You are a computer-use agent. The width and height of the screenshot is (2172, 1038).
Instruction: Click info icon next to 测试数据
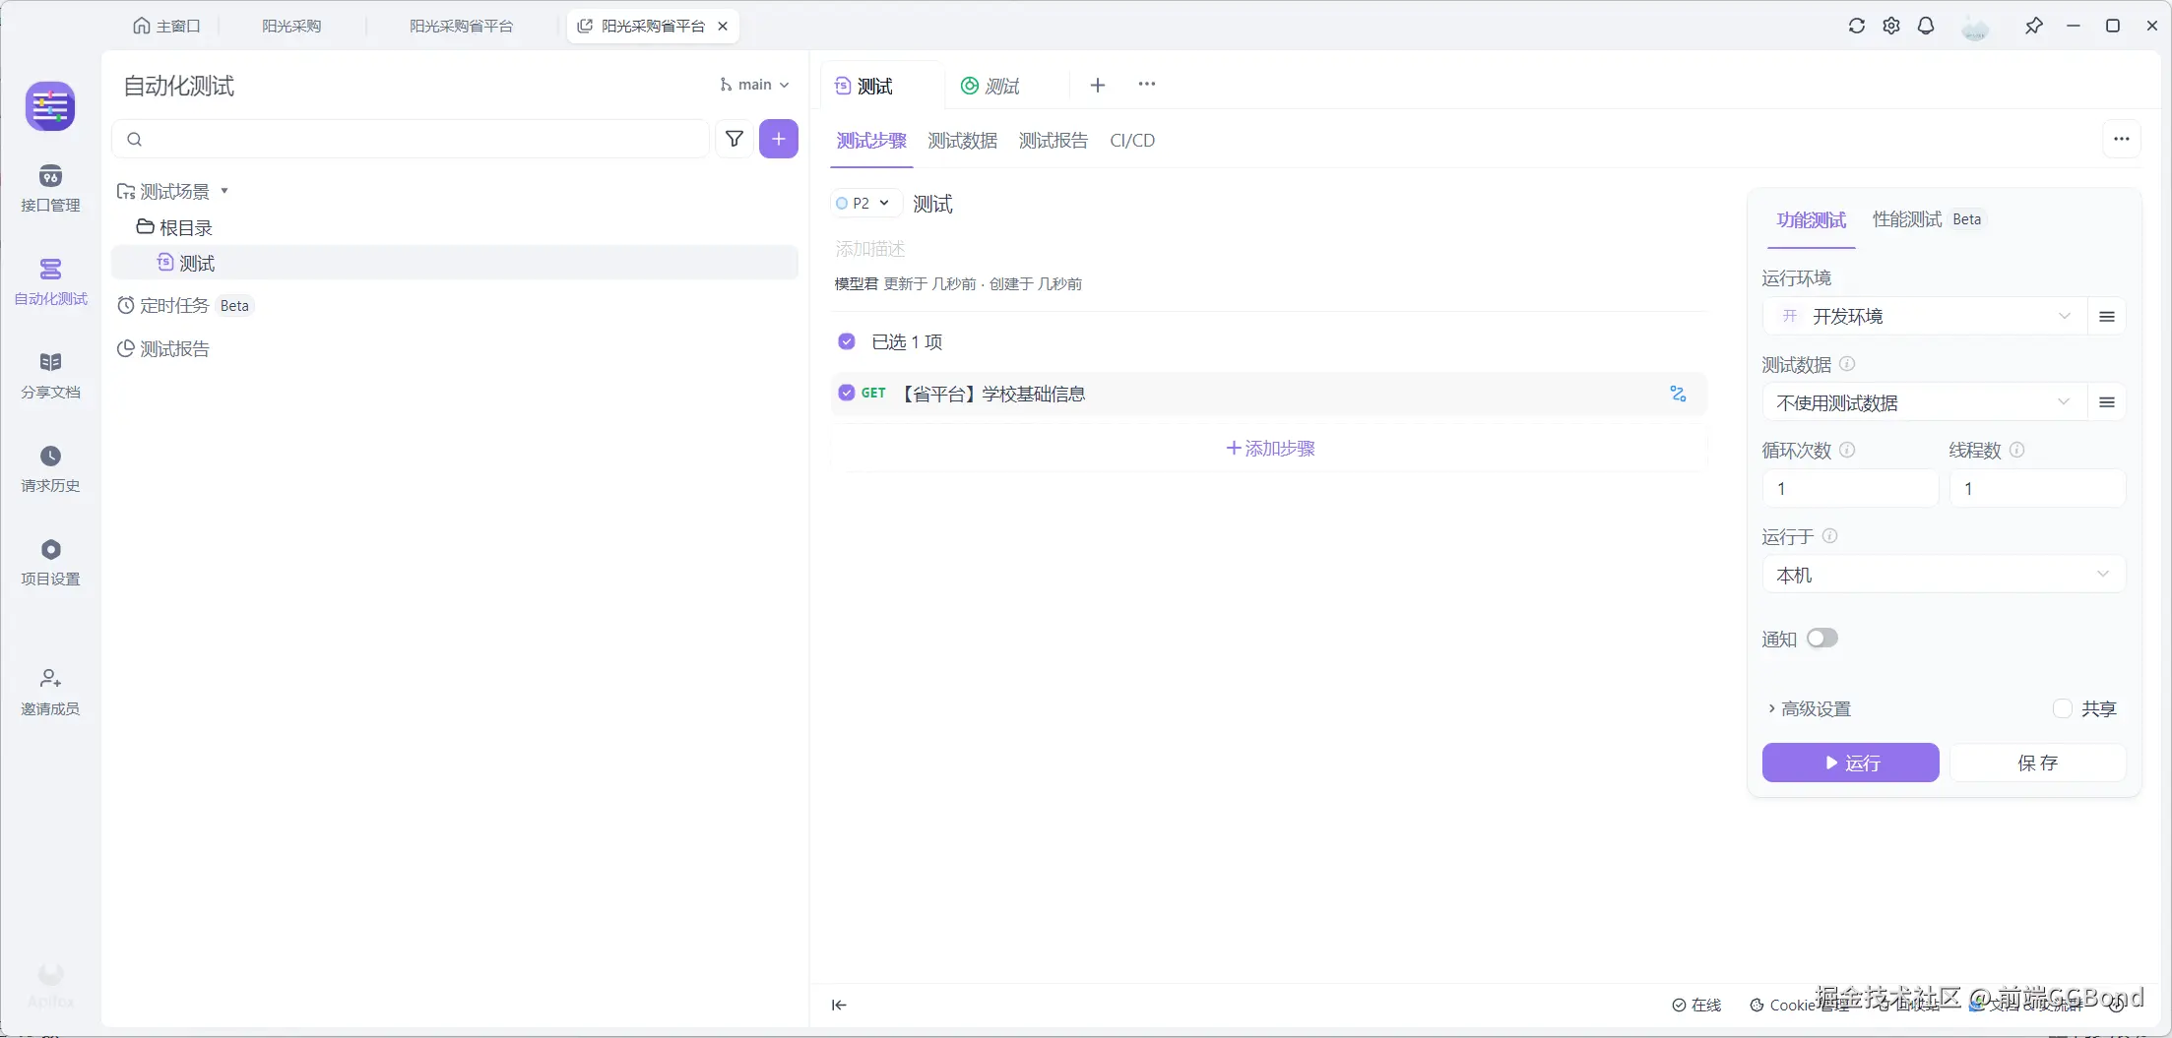coord(1847,364)
